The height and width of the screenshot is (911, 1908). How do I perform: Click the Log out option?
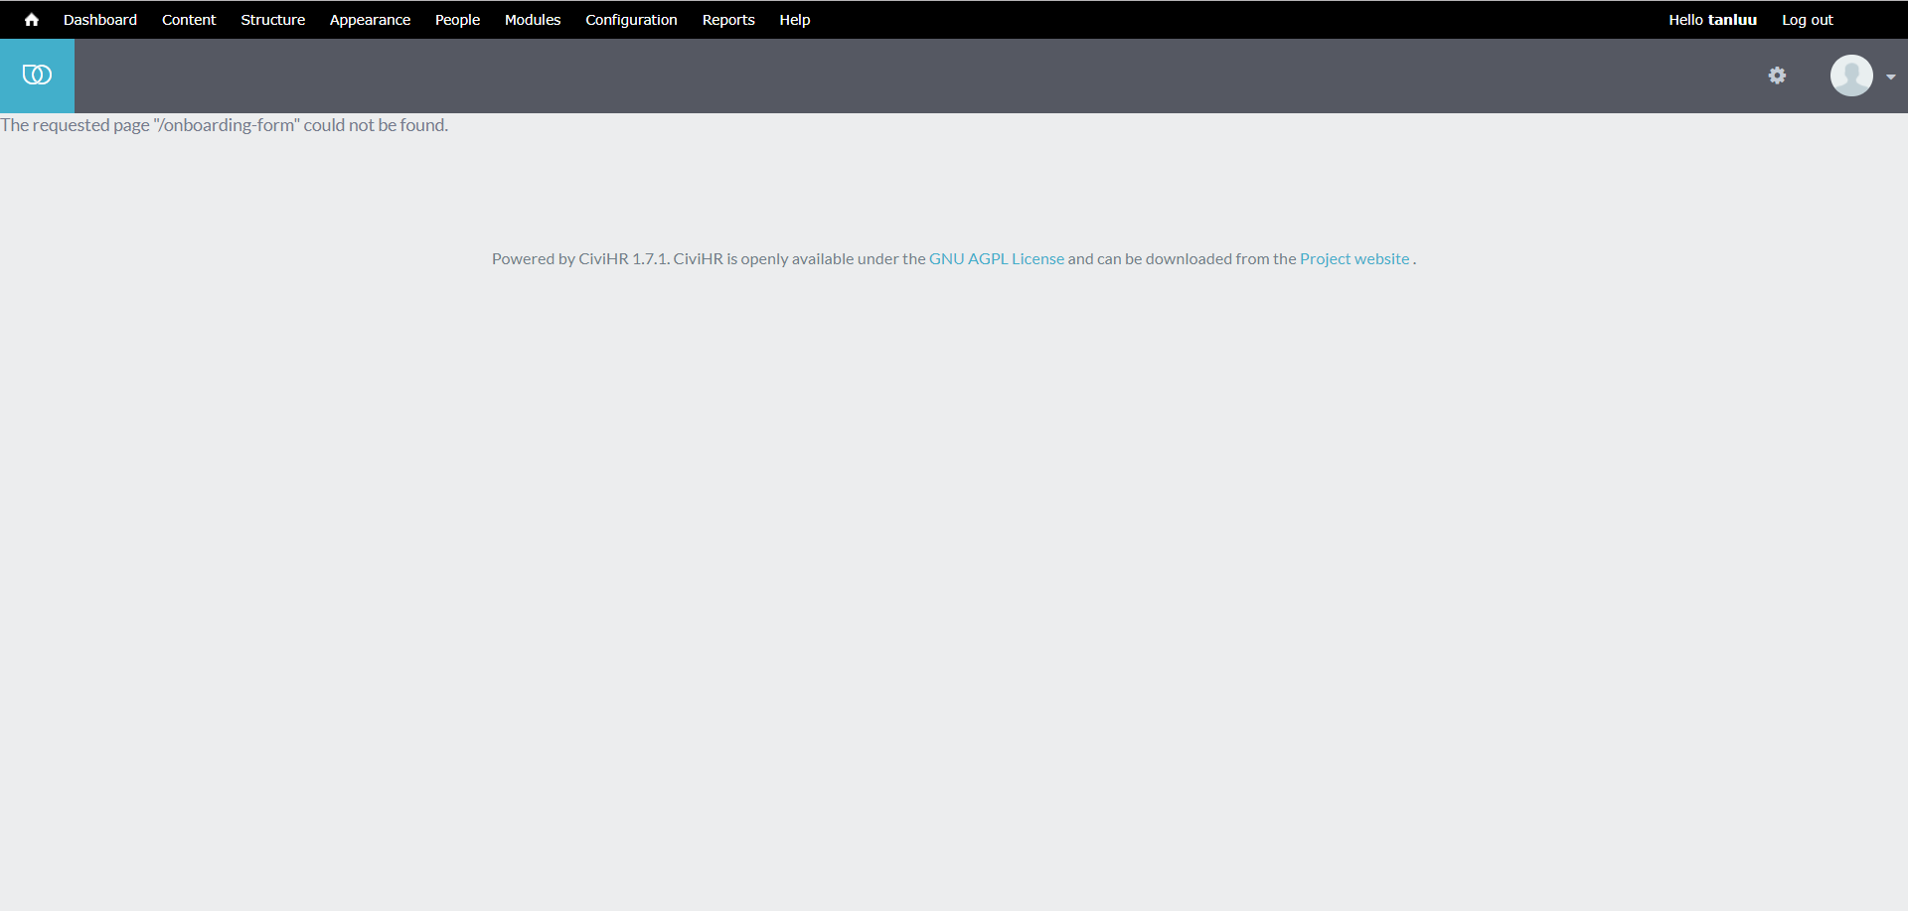pyautogui.click(x=1807, y=19)
